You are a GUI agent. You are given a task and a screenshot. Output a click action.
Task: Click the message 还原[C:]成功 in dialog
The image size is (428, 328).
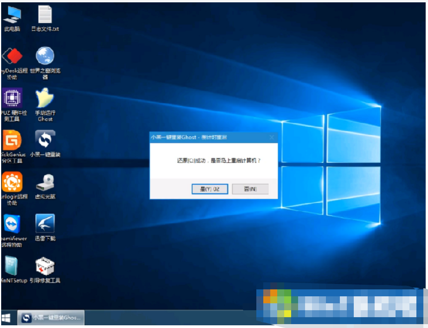[x=191, y=161]
